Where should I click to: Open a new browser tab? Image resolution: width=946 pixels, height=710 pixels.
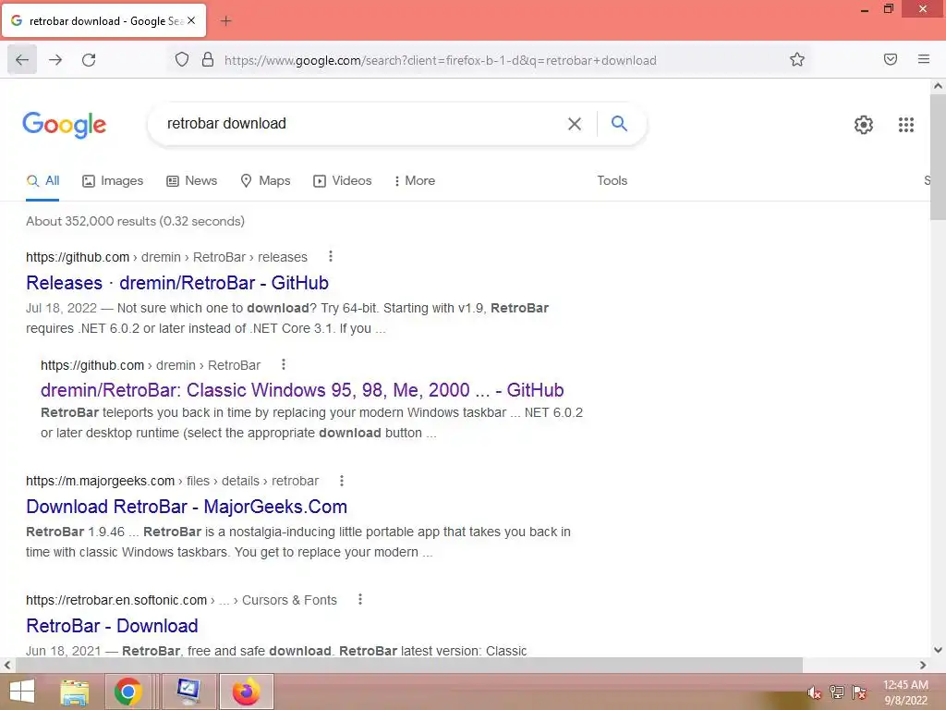pyautogui.click(x=225, y=21)
